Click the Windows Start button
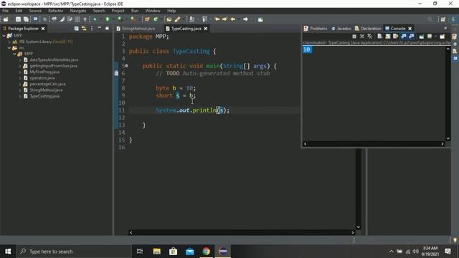The height and width of the screenshot is (258, 459). point(8,252)
